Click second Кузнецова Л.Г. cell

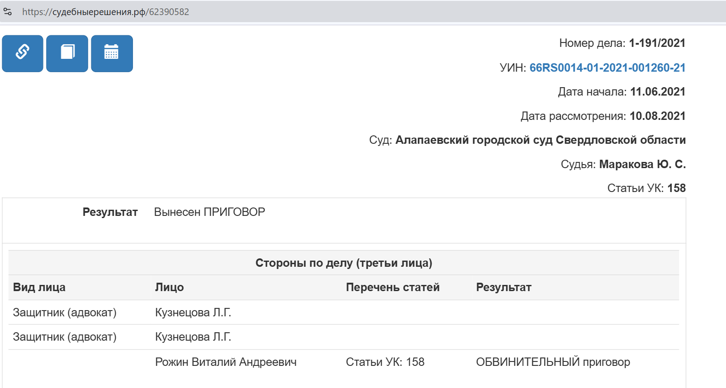[x=193, y=337]
